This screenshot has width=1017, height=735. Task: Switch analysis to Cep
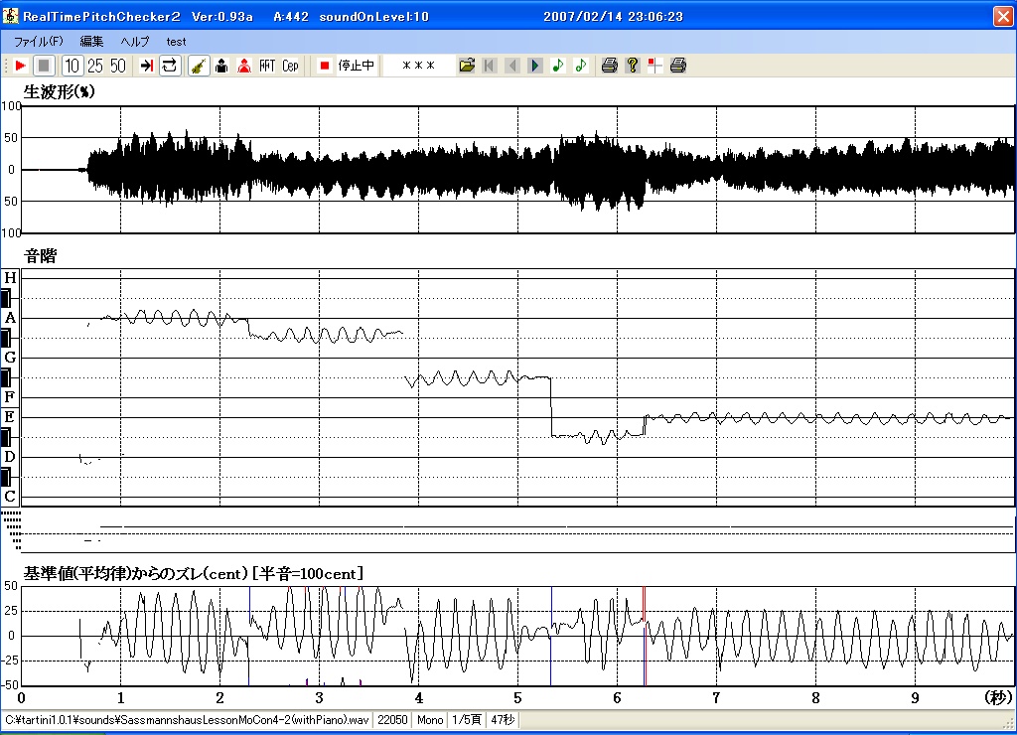290,66
